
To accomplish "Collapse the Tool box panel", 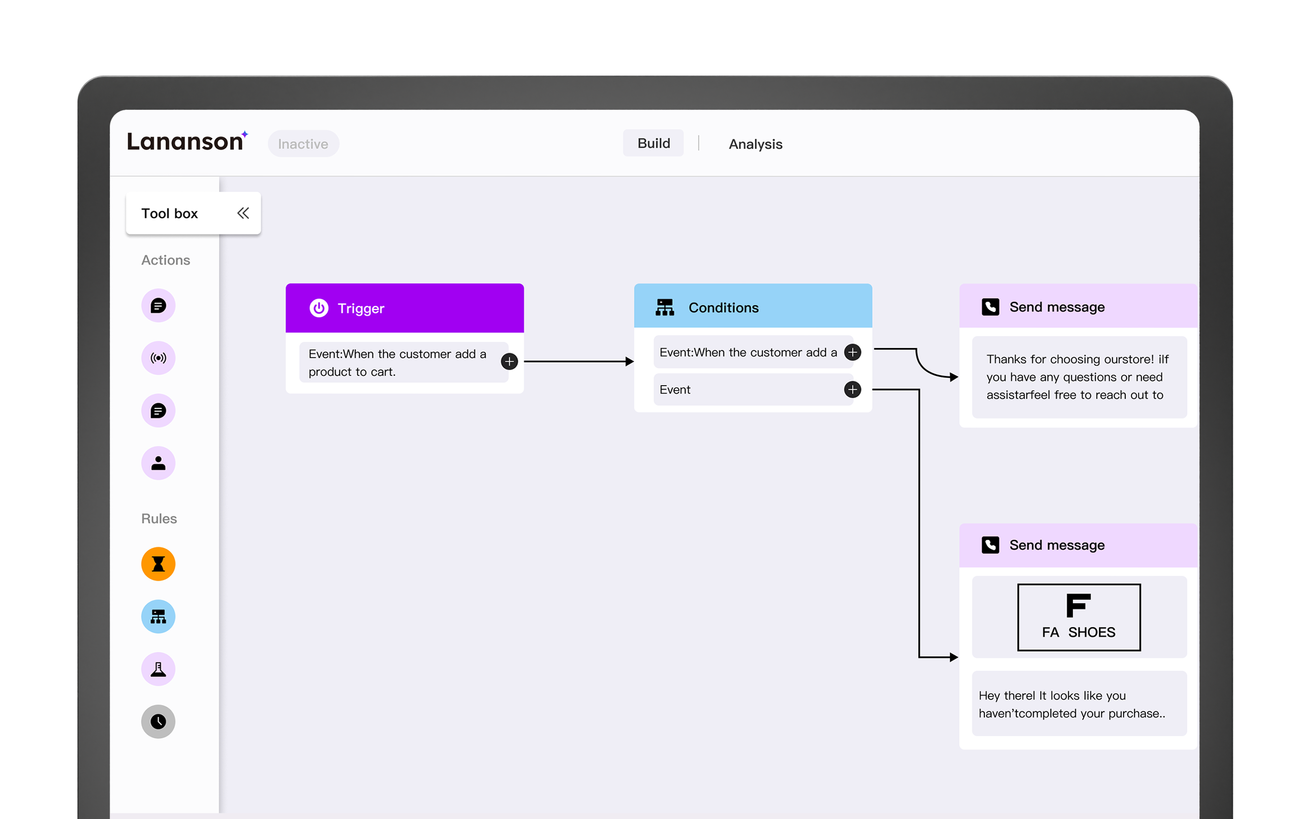I will [x=243, y=213].
